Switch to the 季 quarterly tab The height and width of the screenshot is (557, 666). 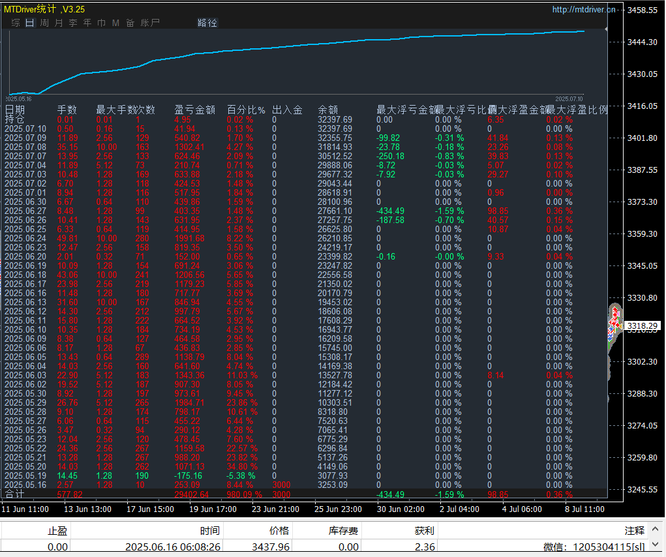pos(73,23)
